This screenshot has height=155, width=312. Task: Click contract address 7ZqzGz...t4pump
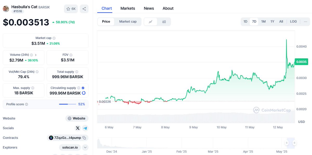pyautogui.click(x=68, y=138)
